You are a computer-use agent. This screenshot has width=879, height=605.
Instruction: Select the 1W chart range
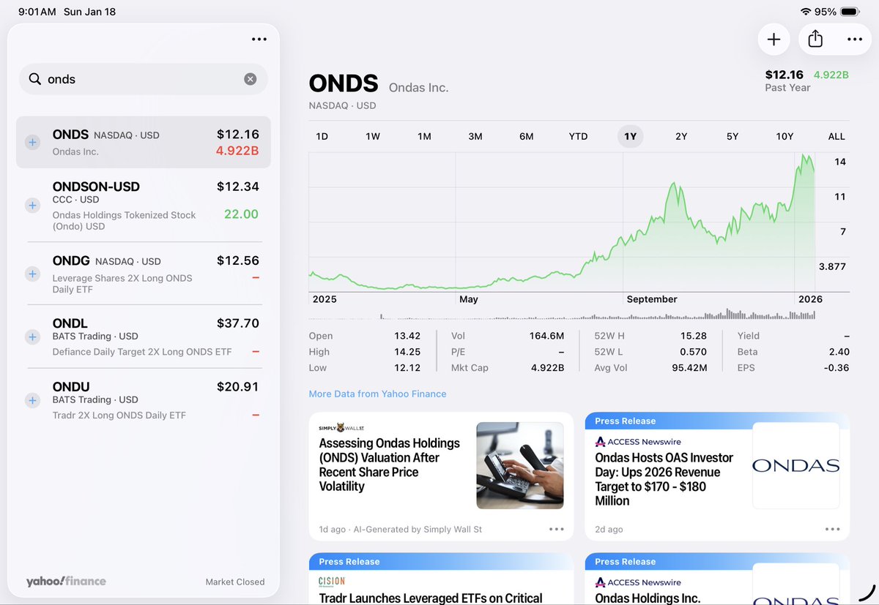pyautogui.click(x=373, y=136)
